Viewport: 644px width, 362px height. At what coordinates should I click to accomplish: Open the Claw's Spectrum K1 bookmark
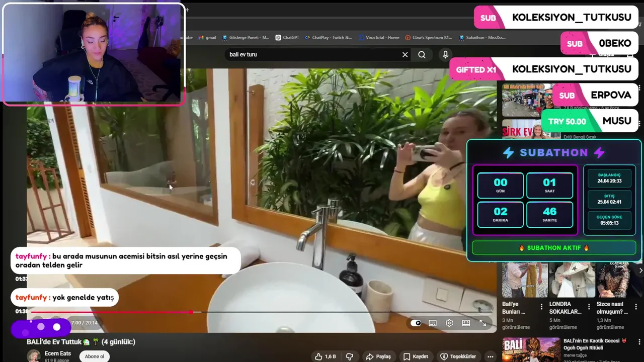tap(429, 37)
